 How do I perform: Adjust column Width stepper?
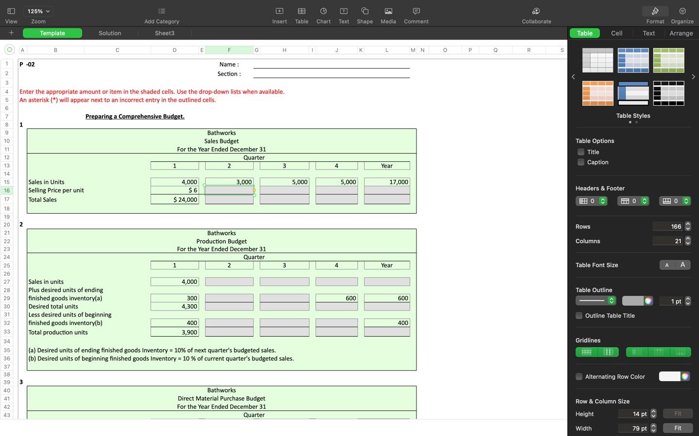pyautogui.click(x=653, y=428)
